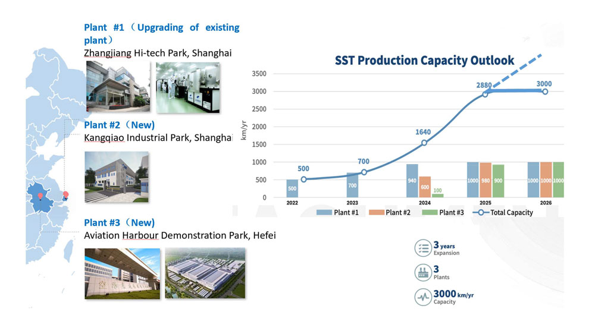This screenshot has width=595, height=334.
Task: Click the text Kangqiao Industrial Park, Shanghai
Action: click(x=158, y=138)
